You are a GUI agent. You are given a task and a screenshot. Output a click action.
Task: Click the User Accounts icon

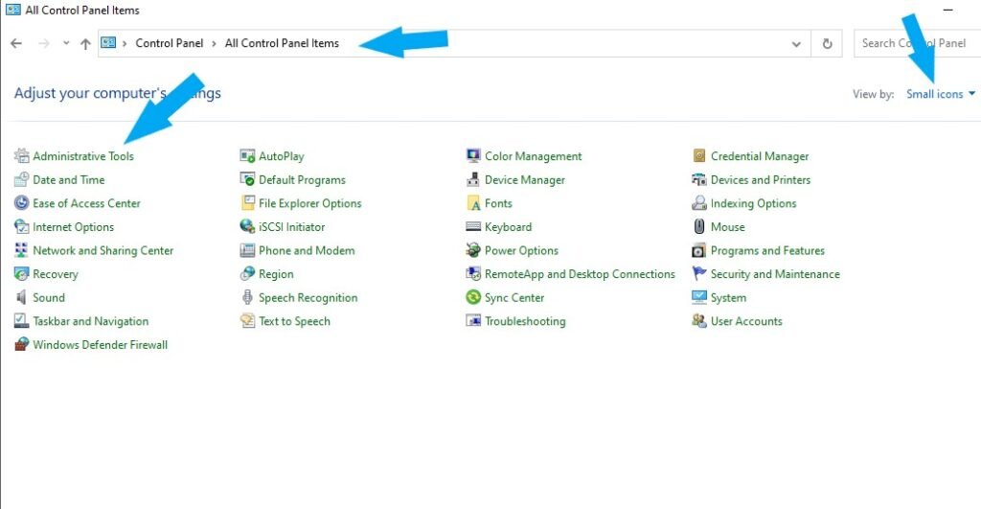(699, 321)
